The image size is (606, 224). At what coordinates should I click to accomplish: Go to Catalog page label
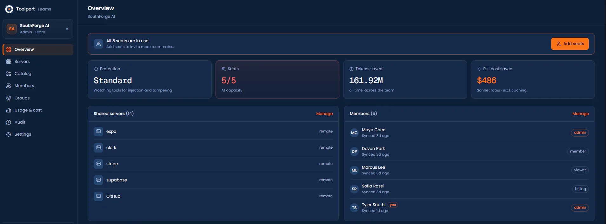[23, 74]
